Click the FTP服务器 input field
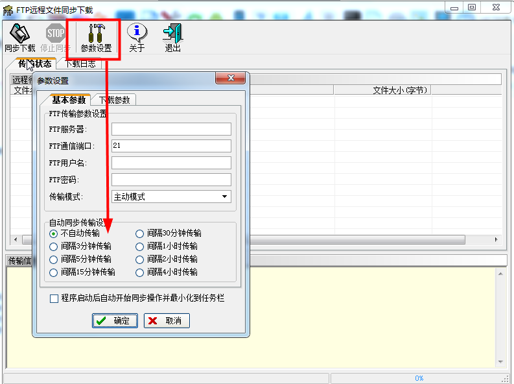Viewport: 514px width, 384px height. pyautogui.click(x=171, y=129)
